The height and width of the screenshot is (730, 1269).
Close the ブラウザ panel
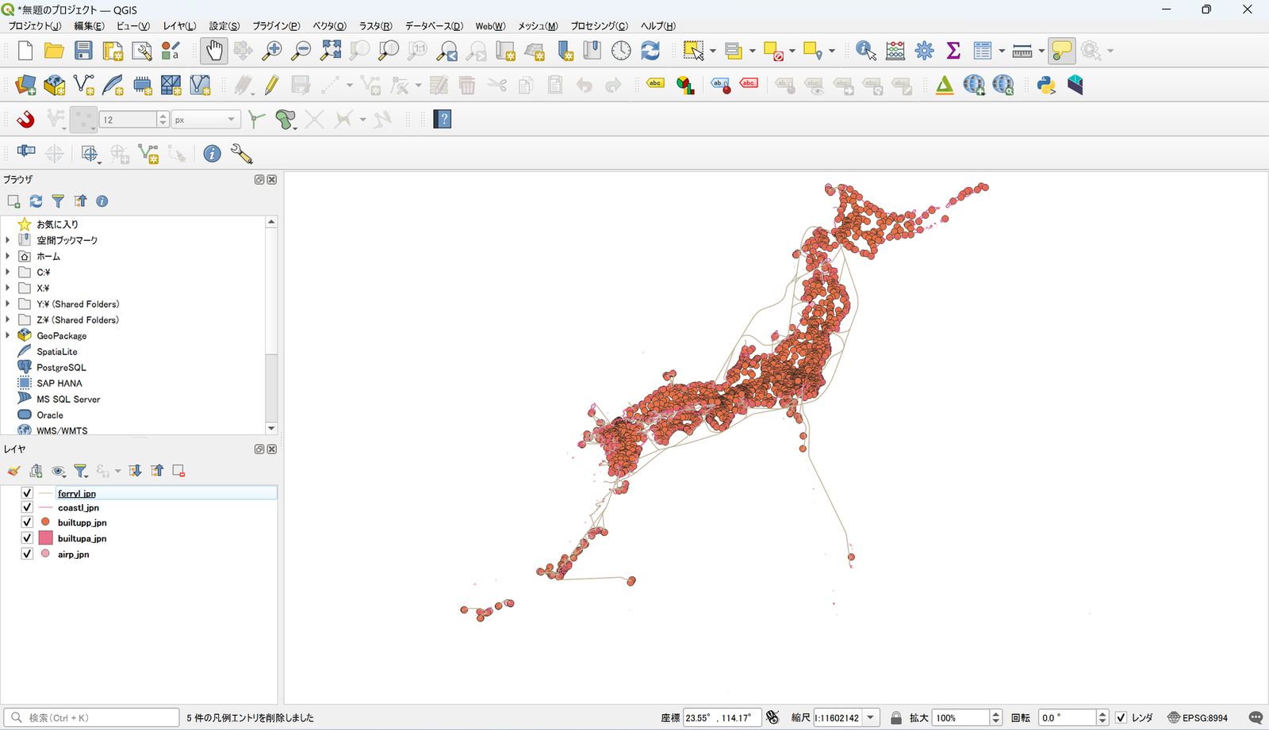272,180
